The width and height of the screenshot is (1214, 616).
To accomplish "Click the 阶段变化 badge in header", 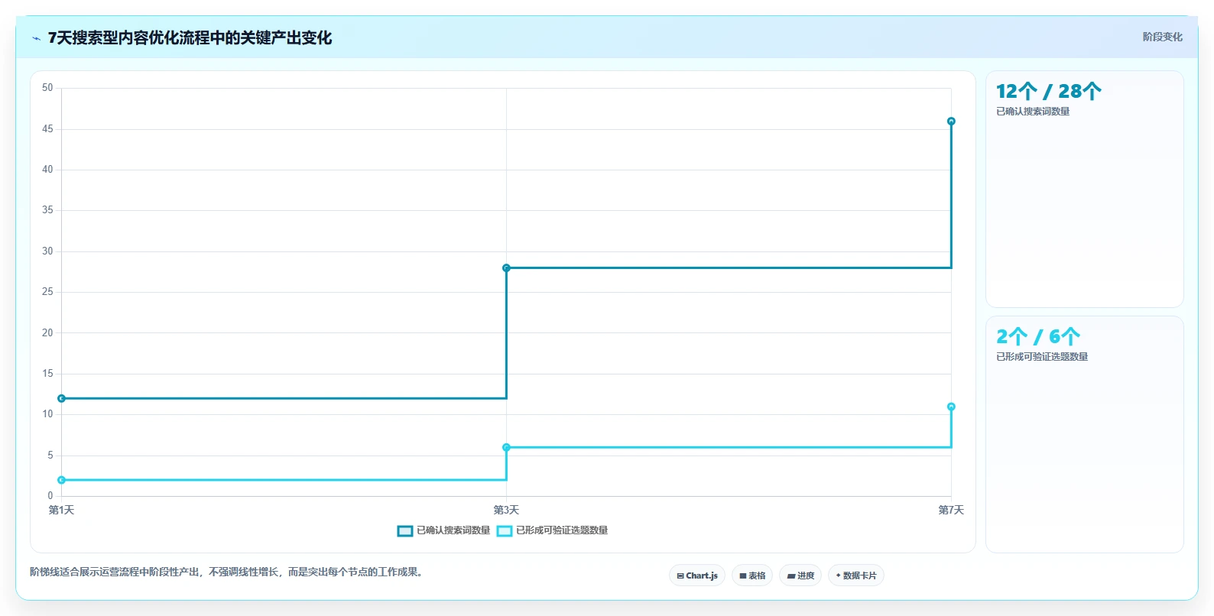I will tap(1162, 37).
